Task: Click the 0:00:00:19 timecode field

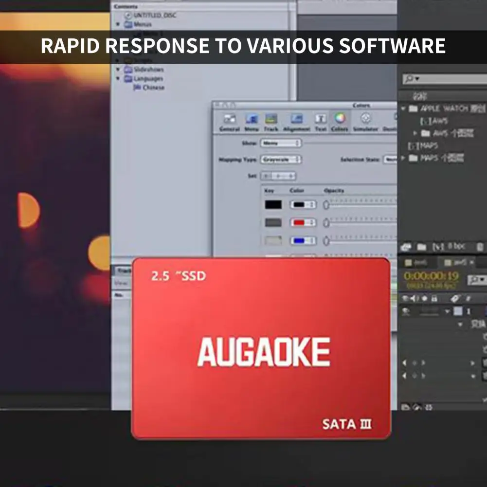Action: click(431, 276)
